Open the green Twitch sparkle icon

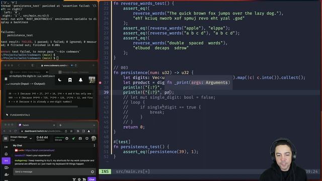(73, 139)
